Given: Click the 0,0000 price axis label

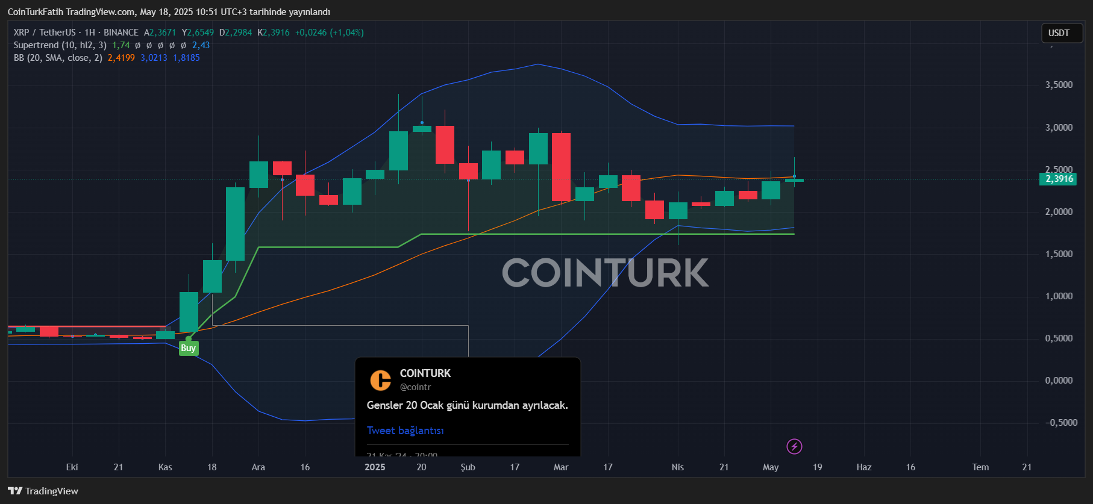Looking at the screenshot, I should (1059, 381).
